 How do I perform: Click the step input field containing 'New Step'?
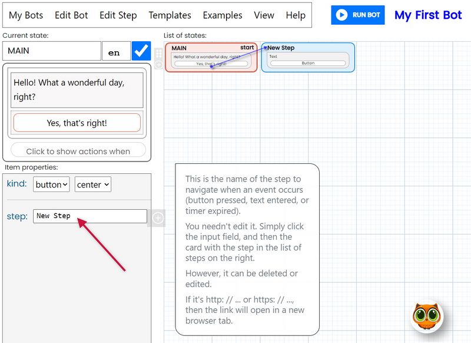tap(88, 216)
